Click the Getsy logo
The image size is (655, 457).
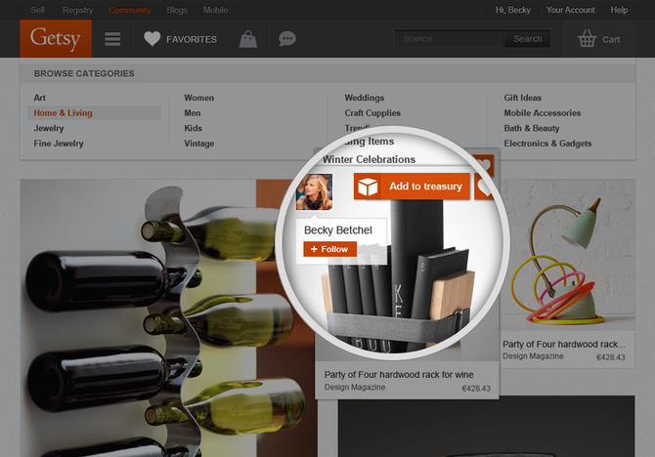pyautogui.click(x=56, y=38)
